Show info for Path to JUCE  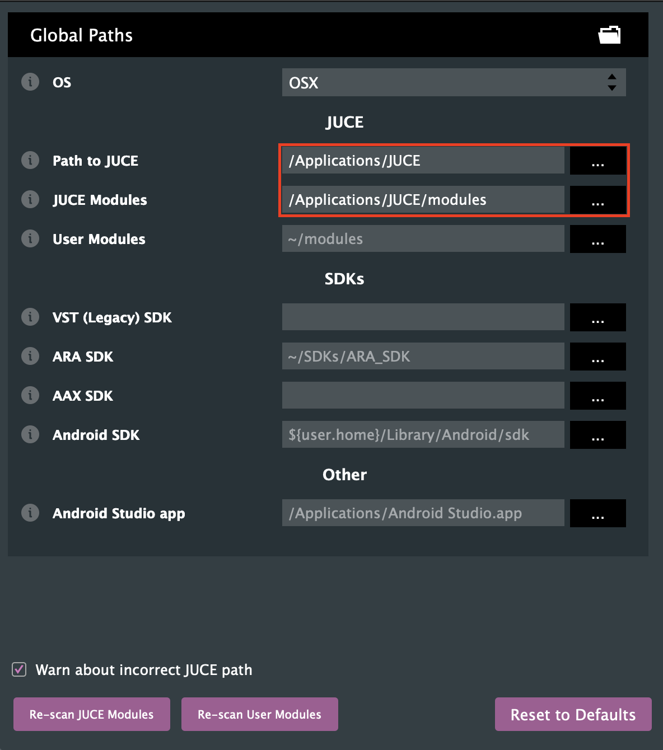[30, 160]
